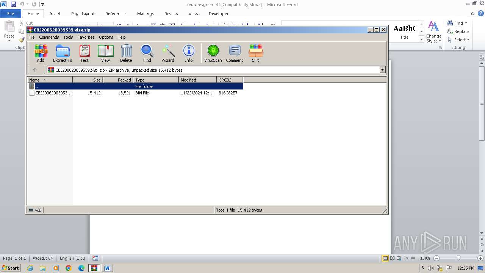Apply the Title style in Word gallery

pyautogui.click(x=404, y=32)
